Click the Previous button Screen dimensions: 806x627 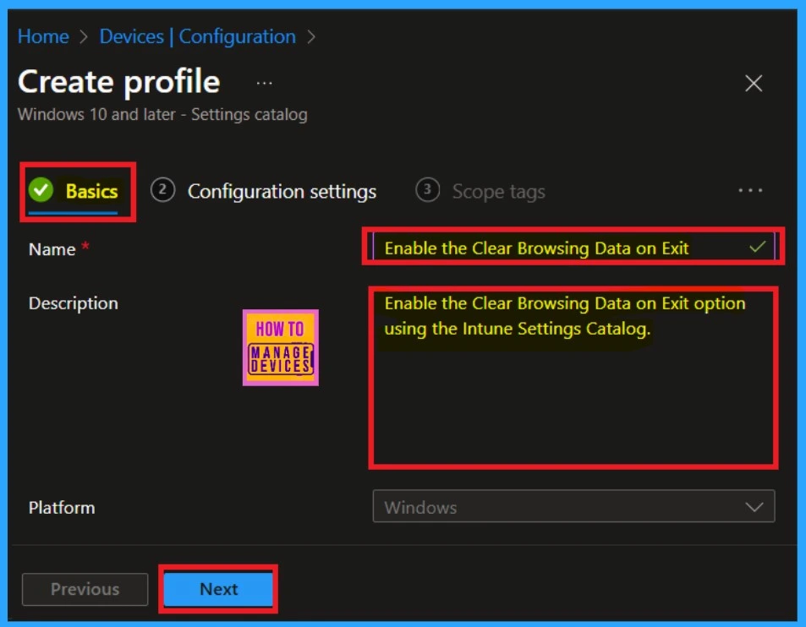[x=85, y=589]
